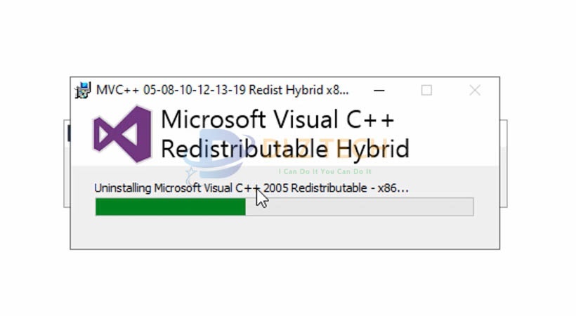Click the "Redistributable Hybrid" heading line
The width and height of the screenshot is (576, 316).
pyautogui.click(x=284, y=149)
